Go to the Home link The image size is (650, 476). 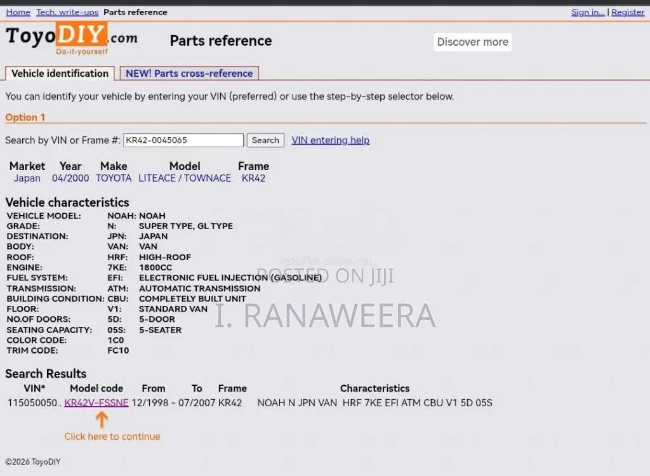pos(18,12)
